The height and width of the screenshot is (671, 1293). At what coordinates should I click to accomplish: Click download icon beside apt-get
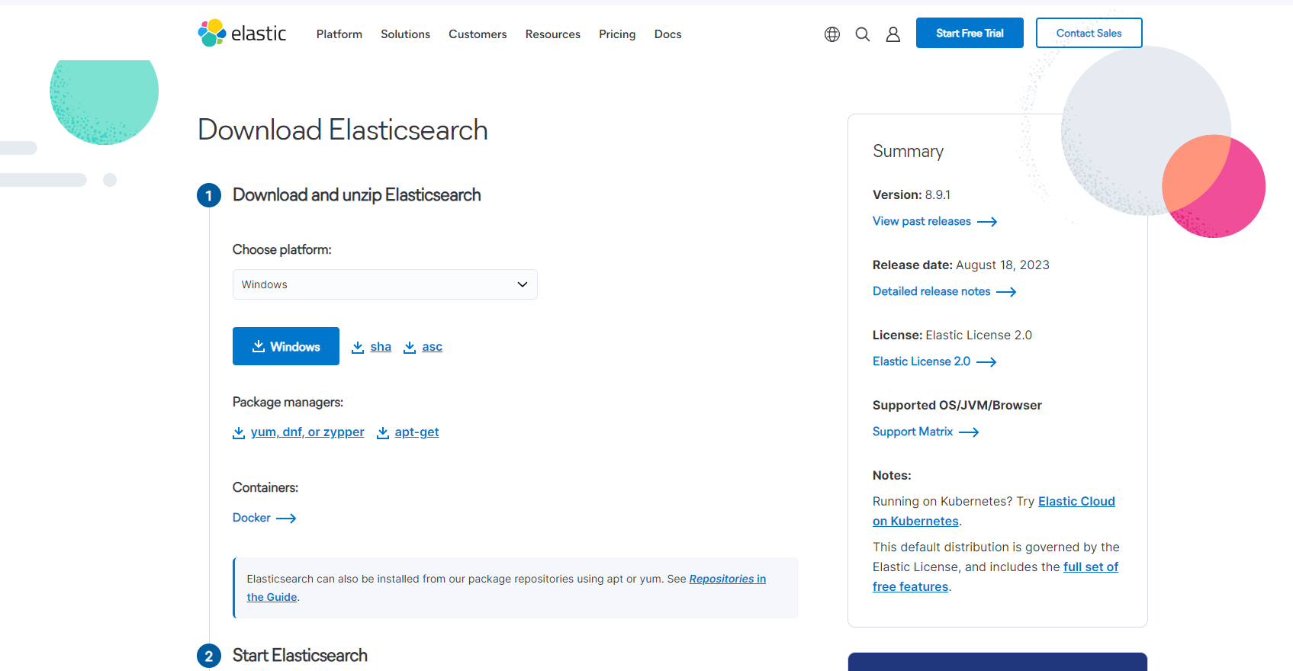pos(383,432)
